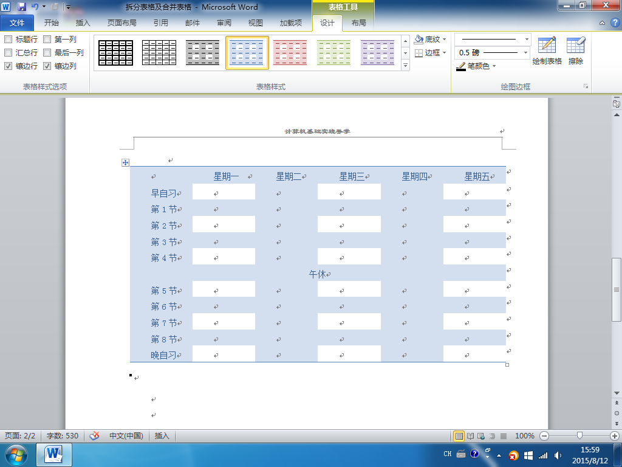
Task: Click the 早自习 row label cell
Action: 162,193
